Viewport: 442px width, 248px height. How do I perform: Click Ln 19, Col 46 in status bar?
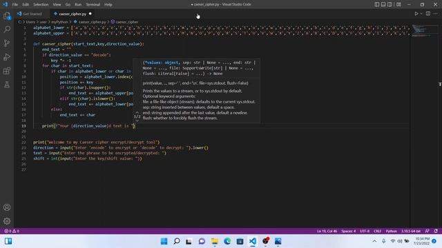coord(327,231)
